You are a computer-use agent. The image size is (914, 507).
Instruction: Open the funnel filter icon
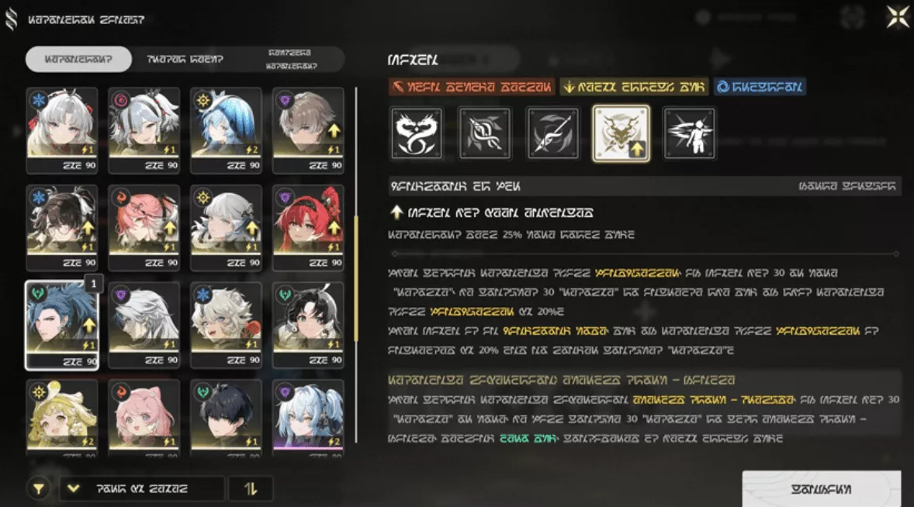(39, 488)
